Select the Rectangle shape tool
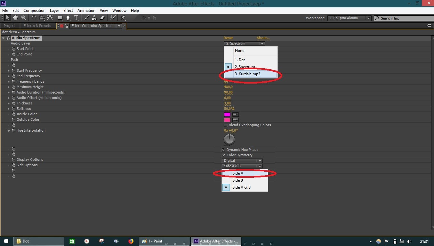The image size is (434, 246). 60,18
